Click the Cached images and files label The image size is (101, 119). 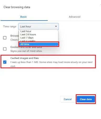pos(24,58)
